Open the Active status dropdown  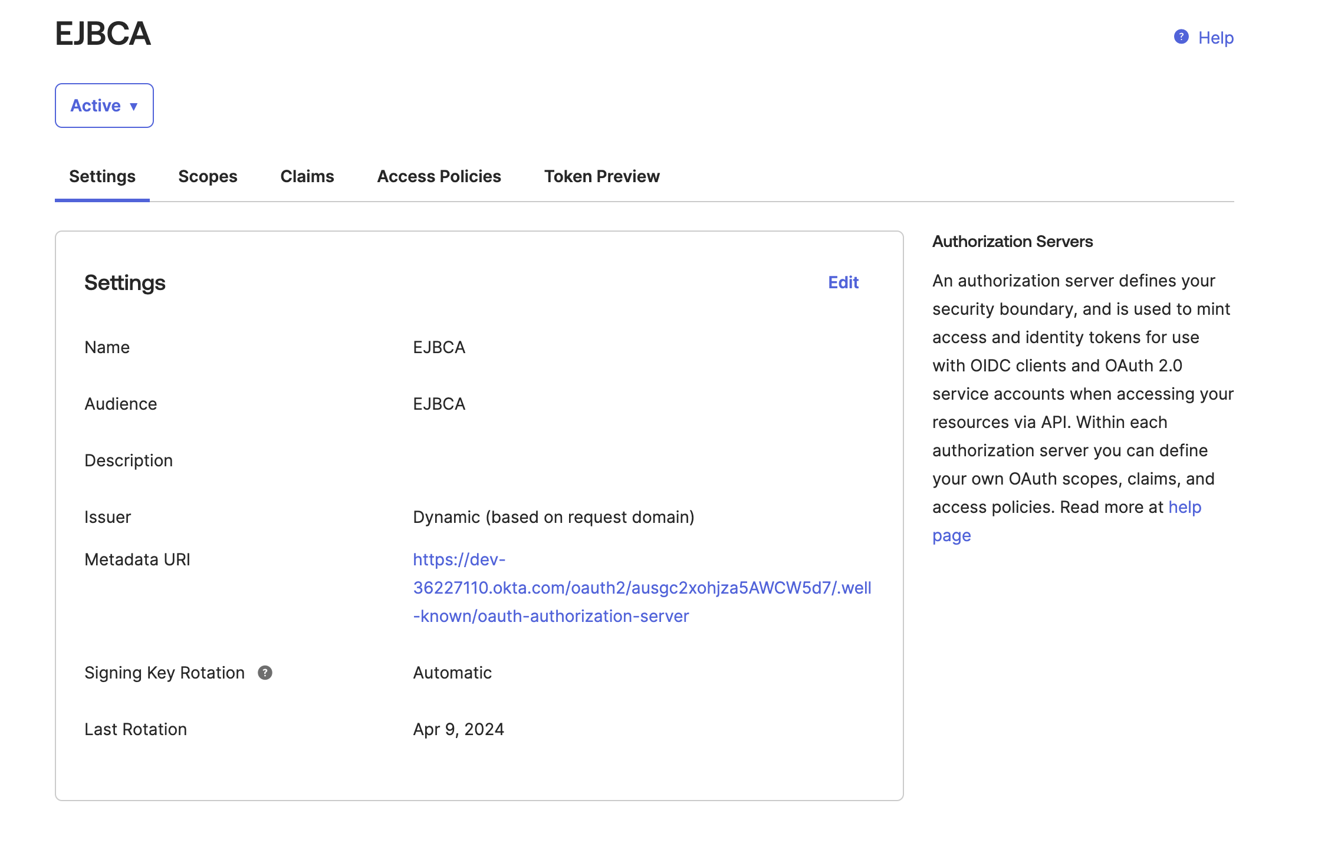tap(104, 106)
